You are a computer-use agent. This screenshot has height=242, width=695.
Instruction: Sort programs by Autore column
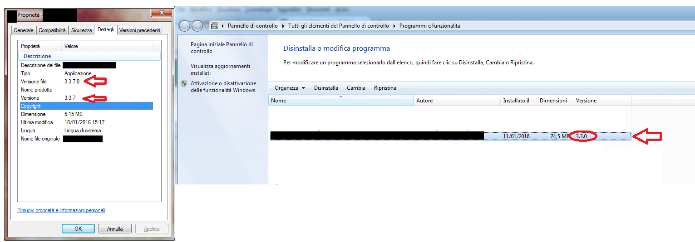(x=457, y=100)
